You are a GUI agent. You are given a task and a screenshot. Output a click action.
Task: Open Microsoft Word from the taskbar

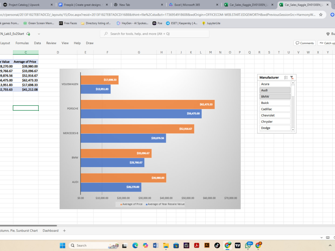[x=156, y=245]
